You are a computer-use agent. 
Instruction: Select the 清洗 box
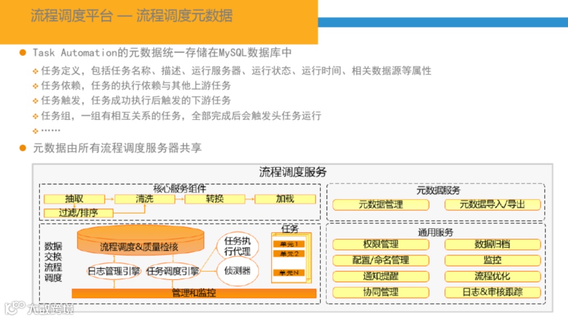[x=145, y=199]
